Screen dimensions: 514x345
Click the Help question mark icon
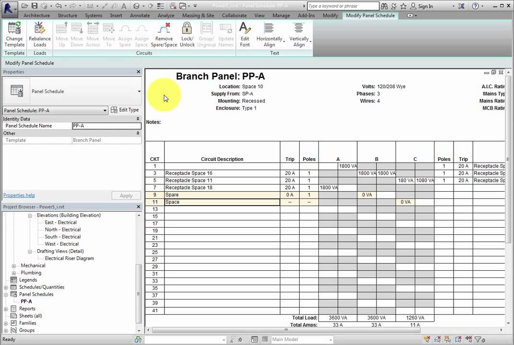pos(475,6)
